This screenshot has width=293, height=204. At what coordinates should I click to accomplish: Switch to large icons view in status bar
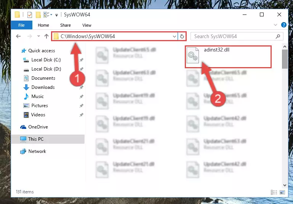[x=282, y=192]
